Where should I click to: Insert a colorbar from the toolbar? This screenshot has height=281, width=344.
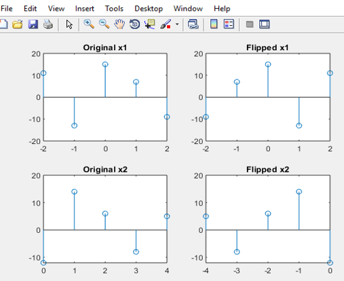pyautogui.click(x=214, y=24)
